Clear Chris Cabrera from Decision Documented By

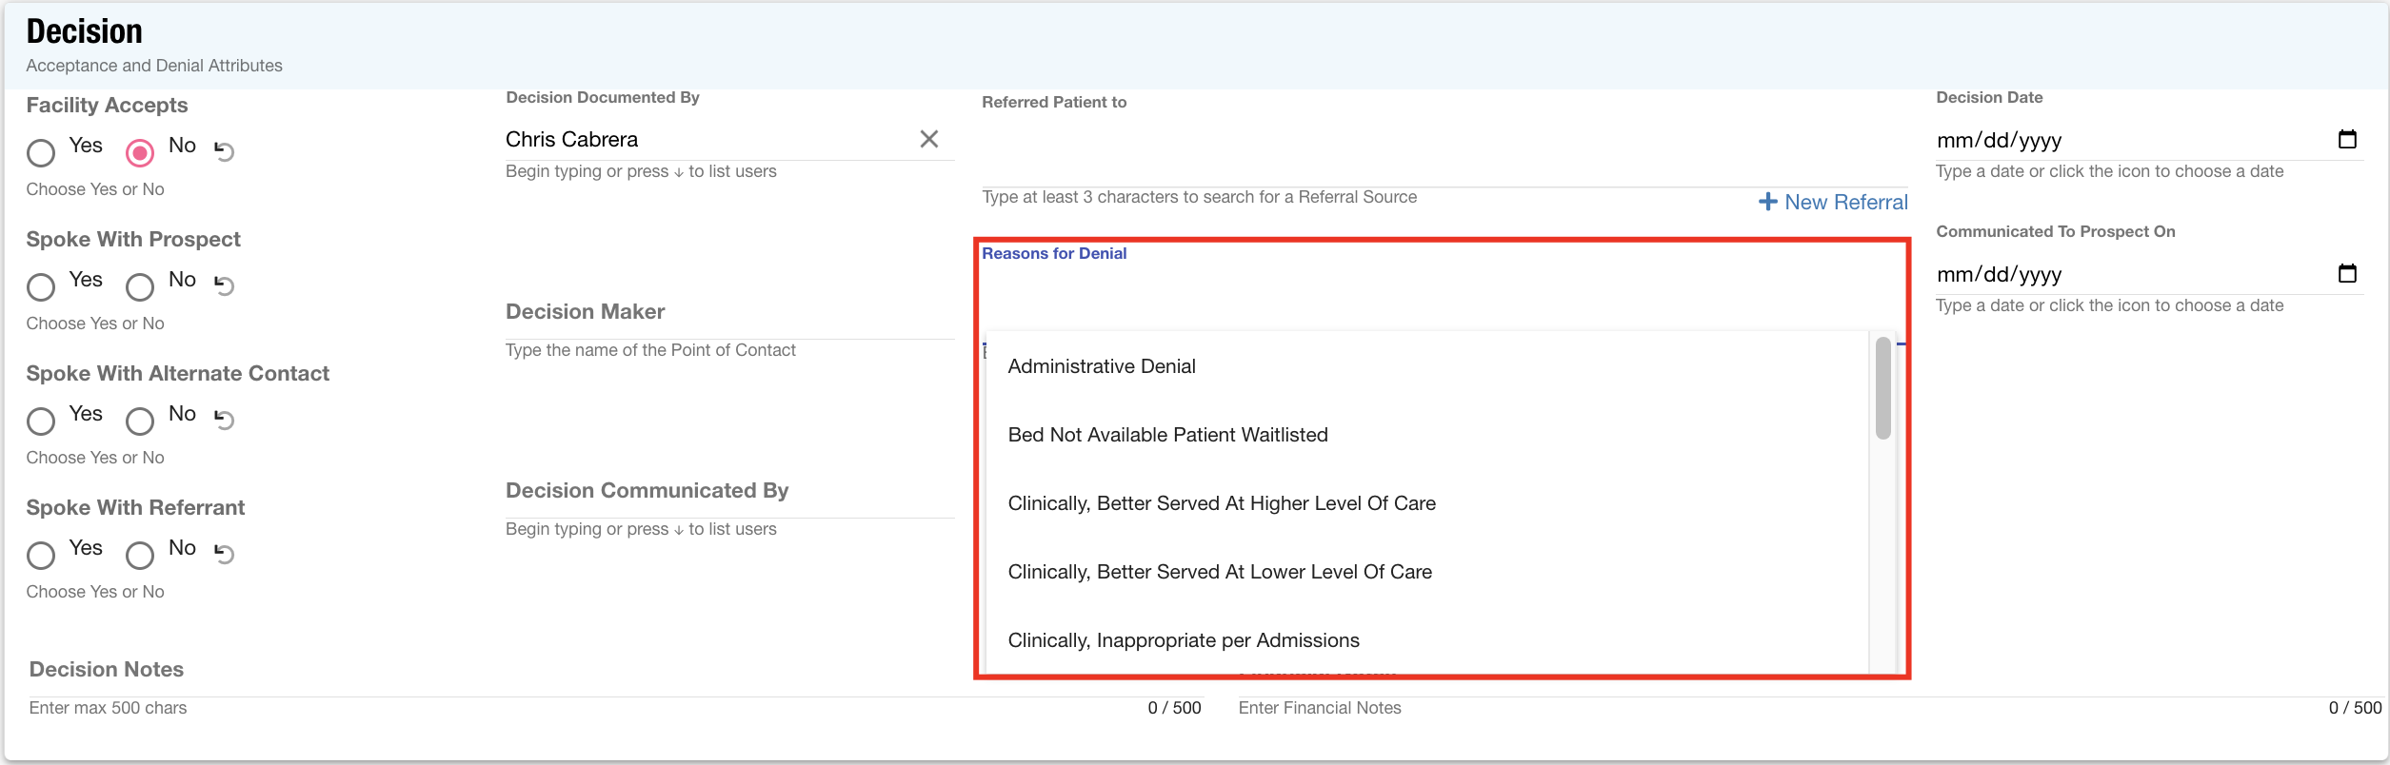click(x=928, y=139)
